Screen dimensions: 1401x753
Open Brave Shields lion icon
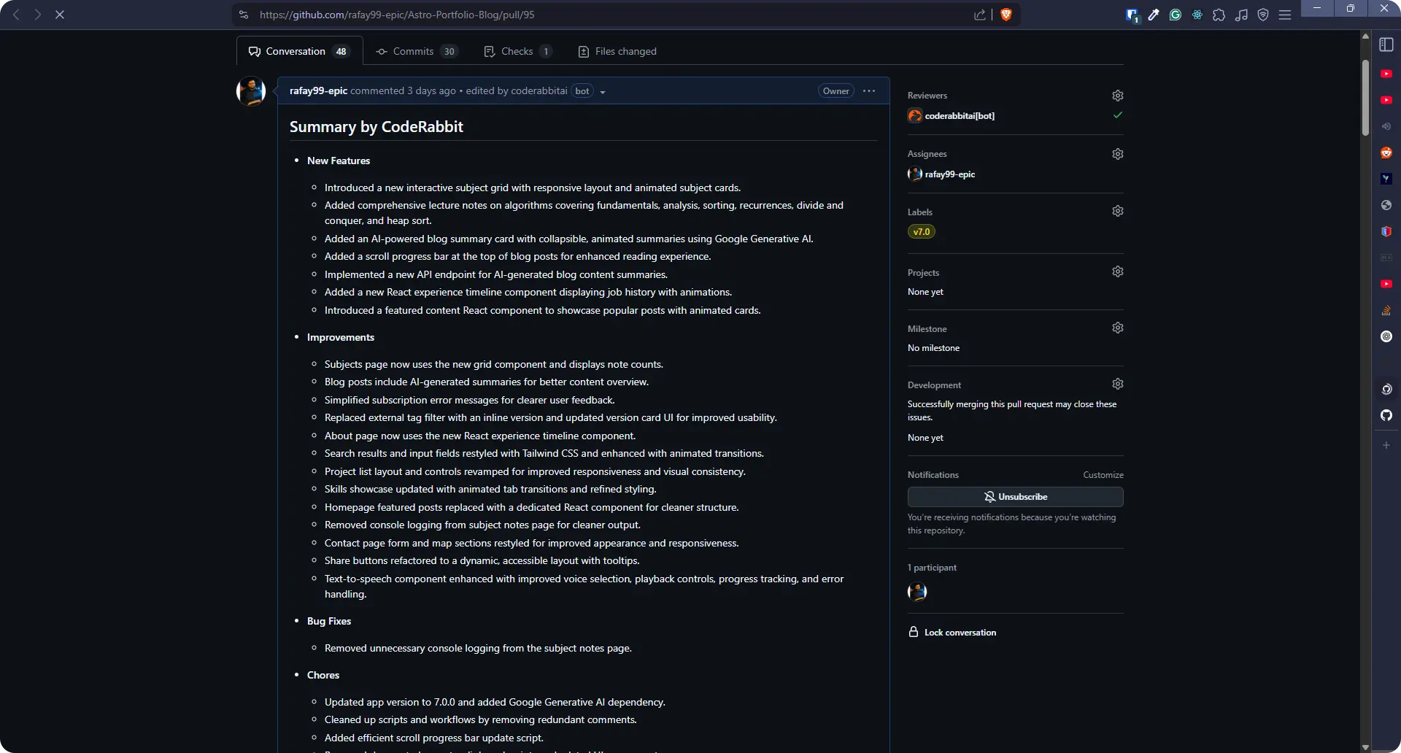1006,15
